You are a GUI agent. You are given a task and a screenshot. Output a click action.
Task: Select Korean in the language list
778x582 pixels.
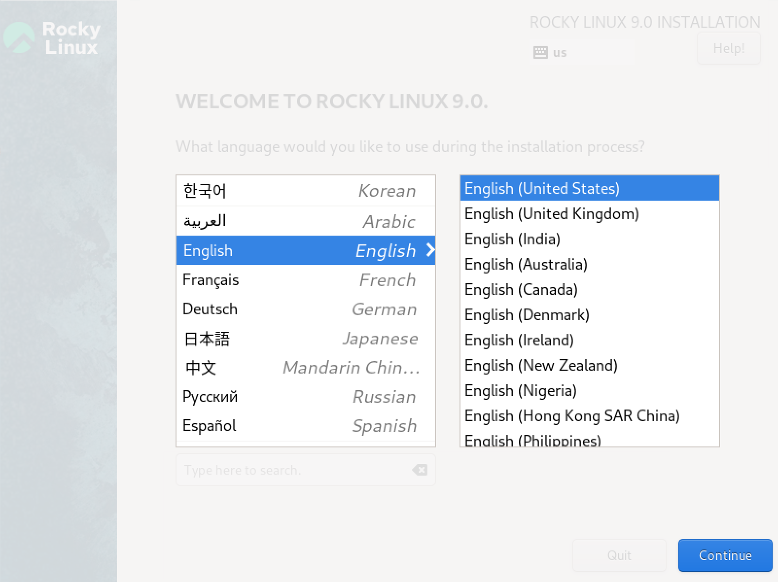[305, 191]
